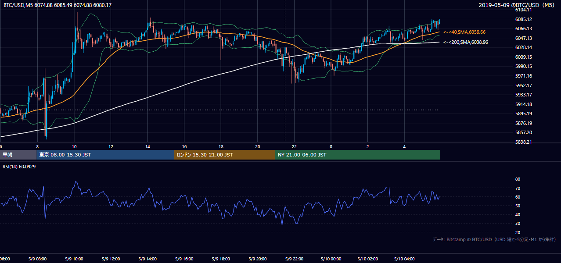Click the 5/10 00:00 date label

pos(331,259)
